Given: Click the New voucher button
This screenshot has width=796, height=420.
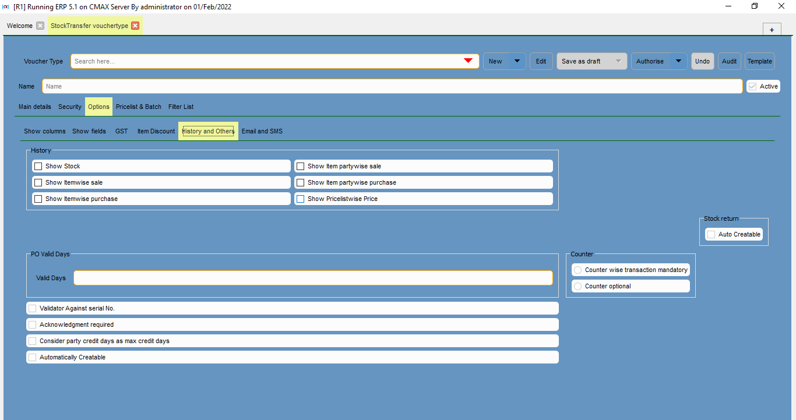Looking at the screenshot, I should (x=496, y=61).
